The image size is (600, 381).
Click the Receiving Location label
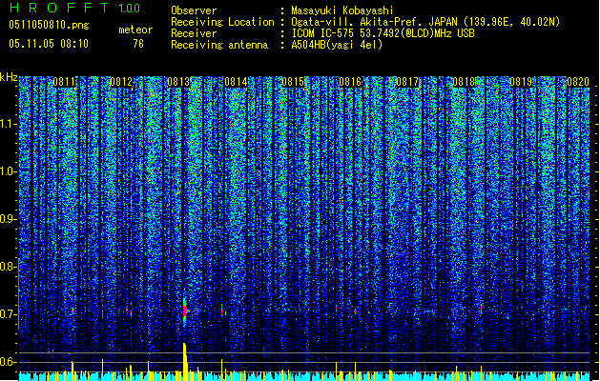pos(222,22)
